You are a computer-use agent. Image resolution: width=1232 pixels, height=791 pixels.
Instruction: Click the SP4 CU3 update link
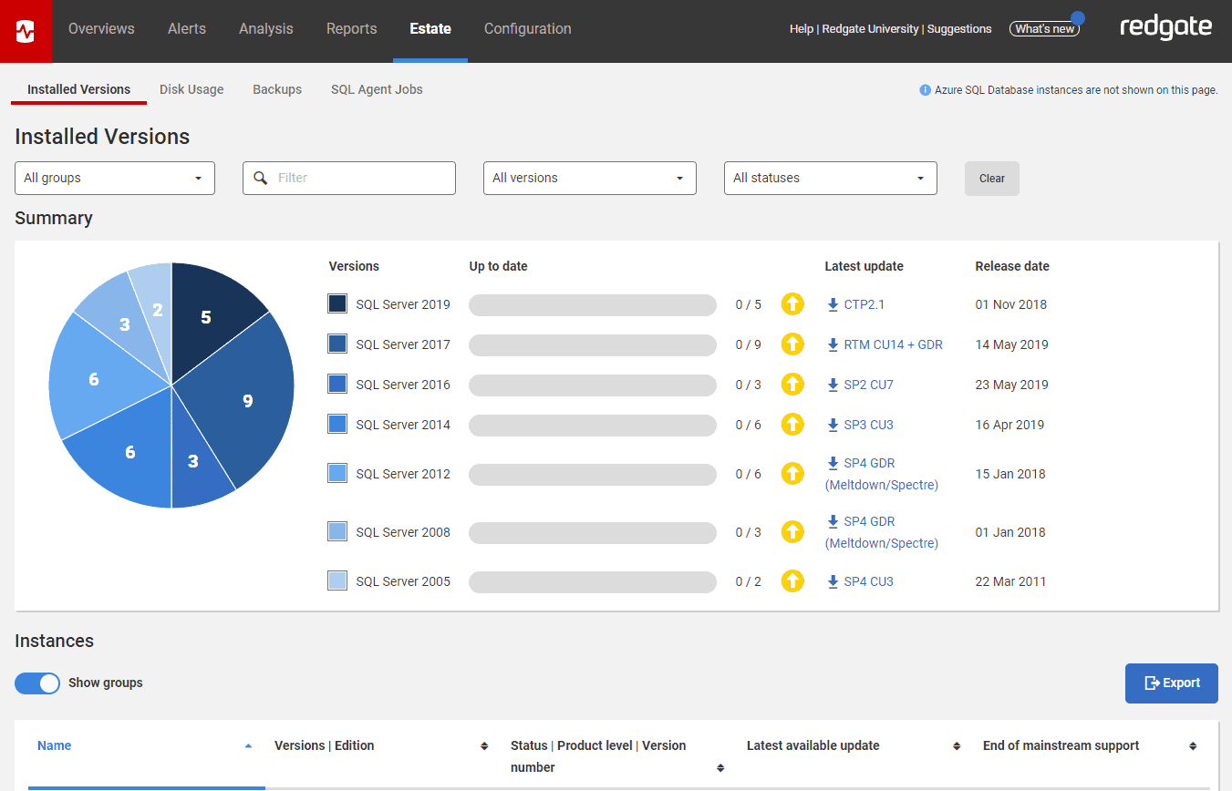[x=869, y=581]
